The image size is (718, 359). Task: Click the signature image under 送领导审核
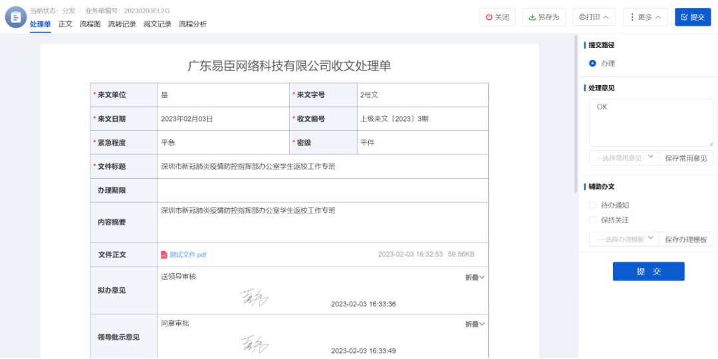254,297
